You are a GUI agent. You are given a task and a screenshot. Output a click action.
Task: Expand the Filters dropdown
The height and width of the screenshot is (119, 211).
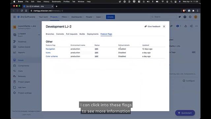coord(65,17)
